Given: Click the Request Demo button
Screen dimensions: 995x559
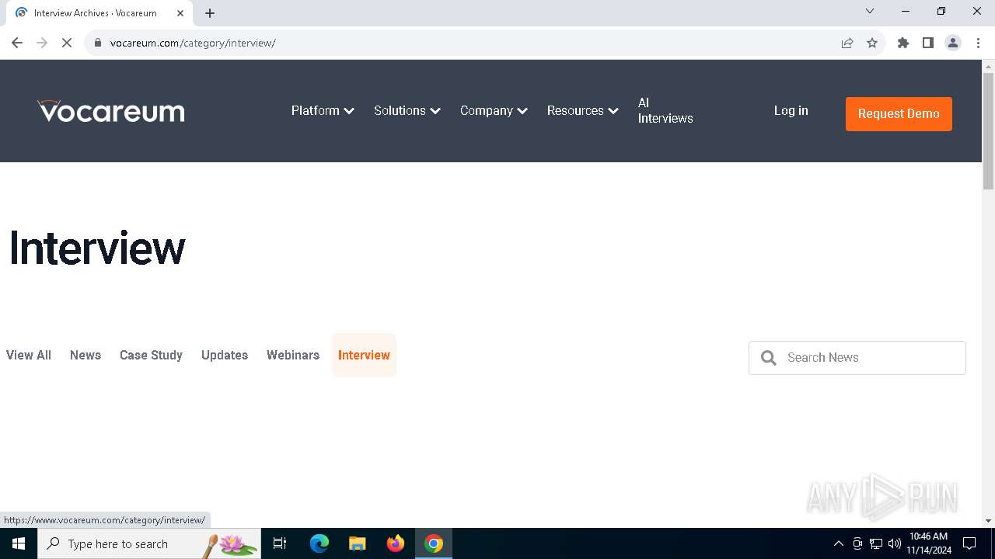Looking at the screenshot, I should tap(899, 113).
